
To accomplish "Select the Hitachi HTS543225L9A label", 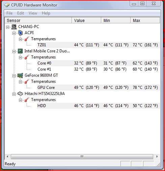I will tap(45, 94).
